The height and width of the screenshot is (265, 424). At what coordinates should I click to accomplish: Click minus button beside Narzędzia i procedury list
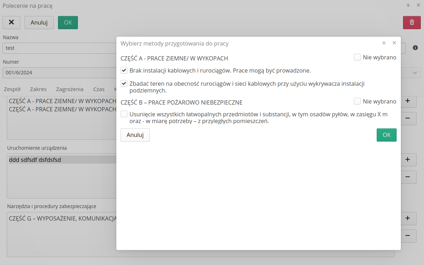408,236
